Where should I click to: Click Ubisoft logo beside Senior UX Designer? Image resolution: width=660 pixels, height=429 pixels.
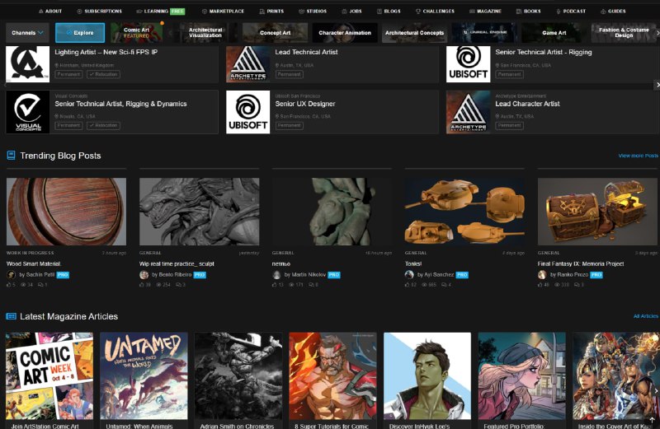point(248,112)
